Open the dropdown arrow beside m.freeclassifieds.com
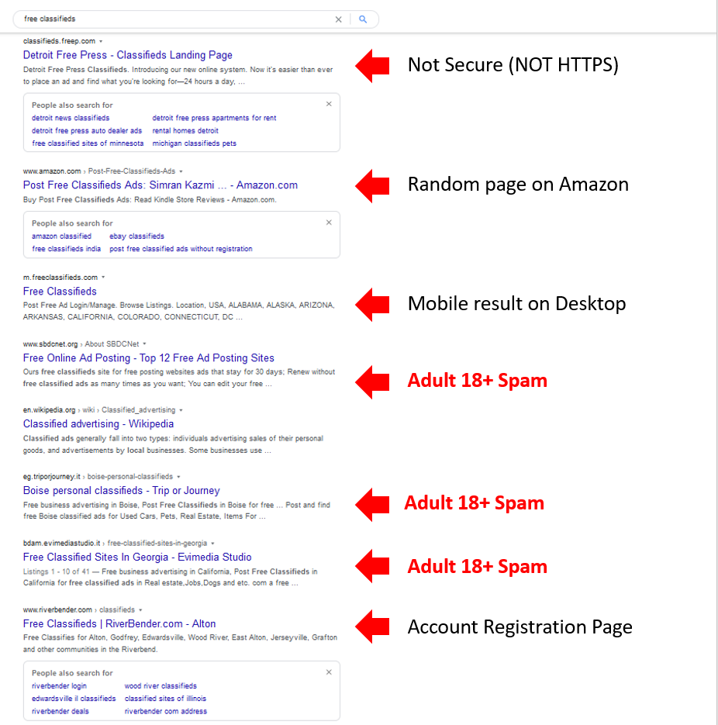 (103, 278)
